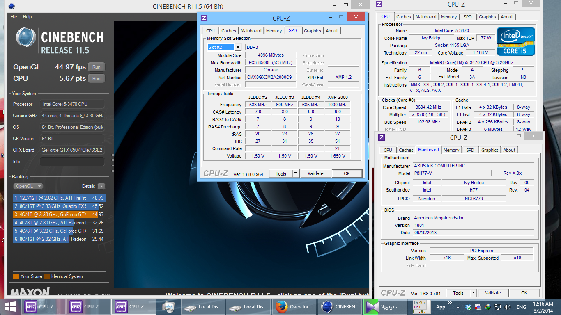This screenshot has height=315, width=561.
Task: Expand ranking Details arrow in Cinebench
Action: (101, 186)
